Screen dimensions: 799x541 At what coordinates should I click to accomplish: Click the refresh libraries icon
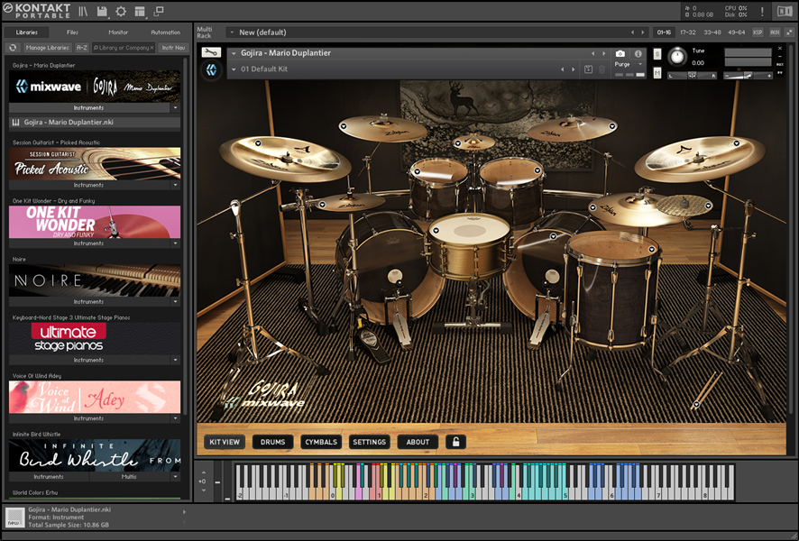pos(14,48)
